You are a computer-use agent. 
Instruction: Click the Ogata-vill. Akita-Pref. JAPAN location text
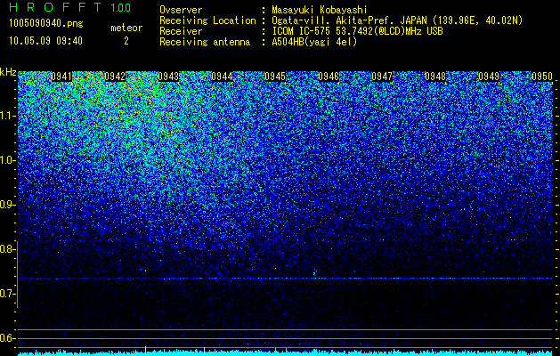397,20
